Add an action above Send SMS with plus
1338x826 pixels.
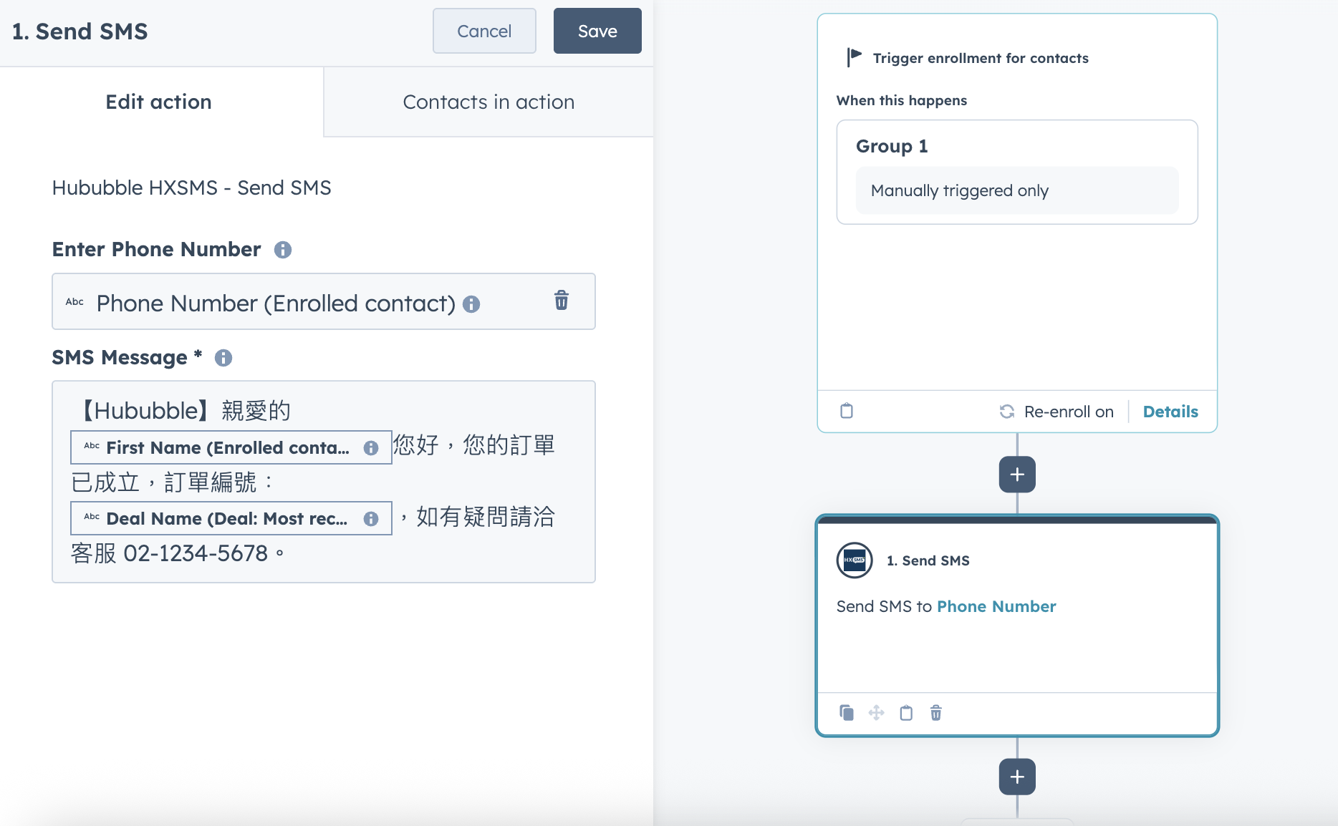pos(1017,475)
